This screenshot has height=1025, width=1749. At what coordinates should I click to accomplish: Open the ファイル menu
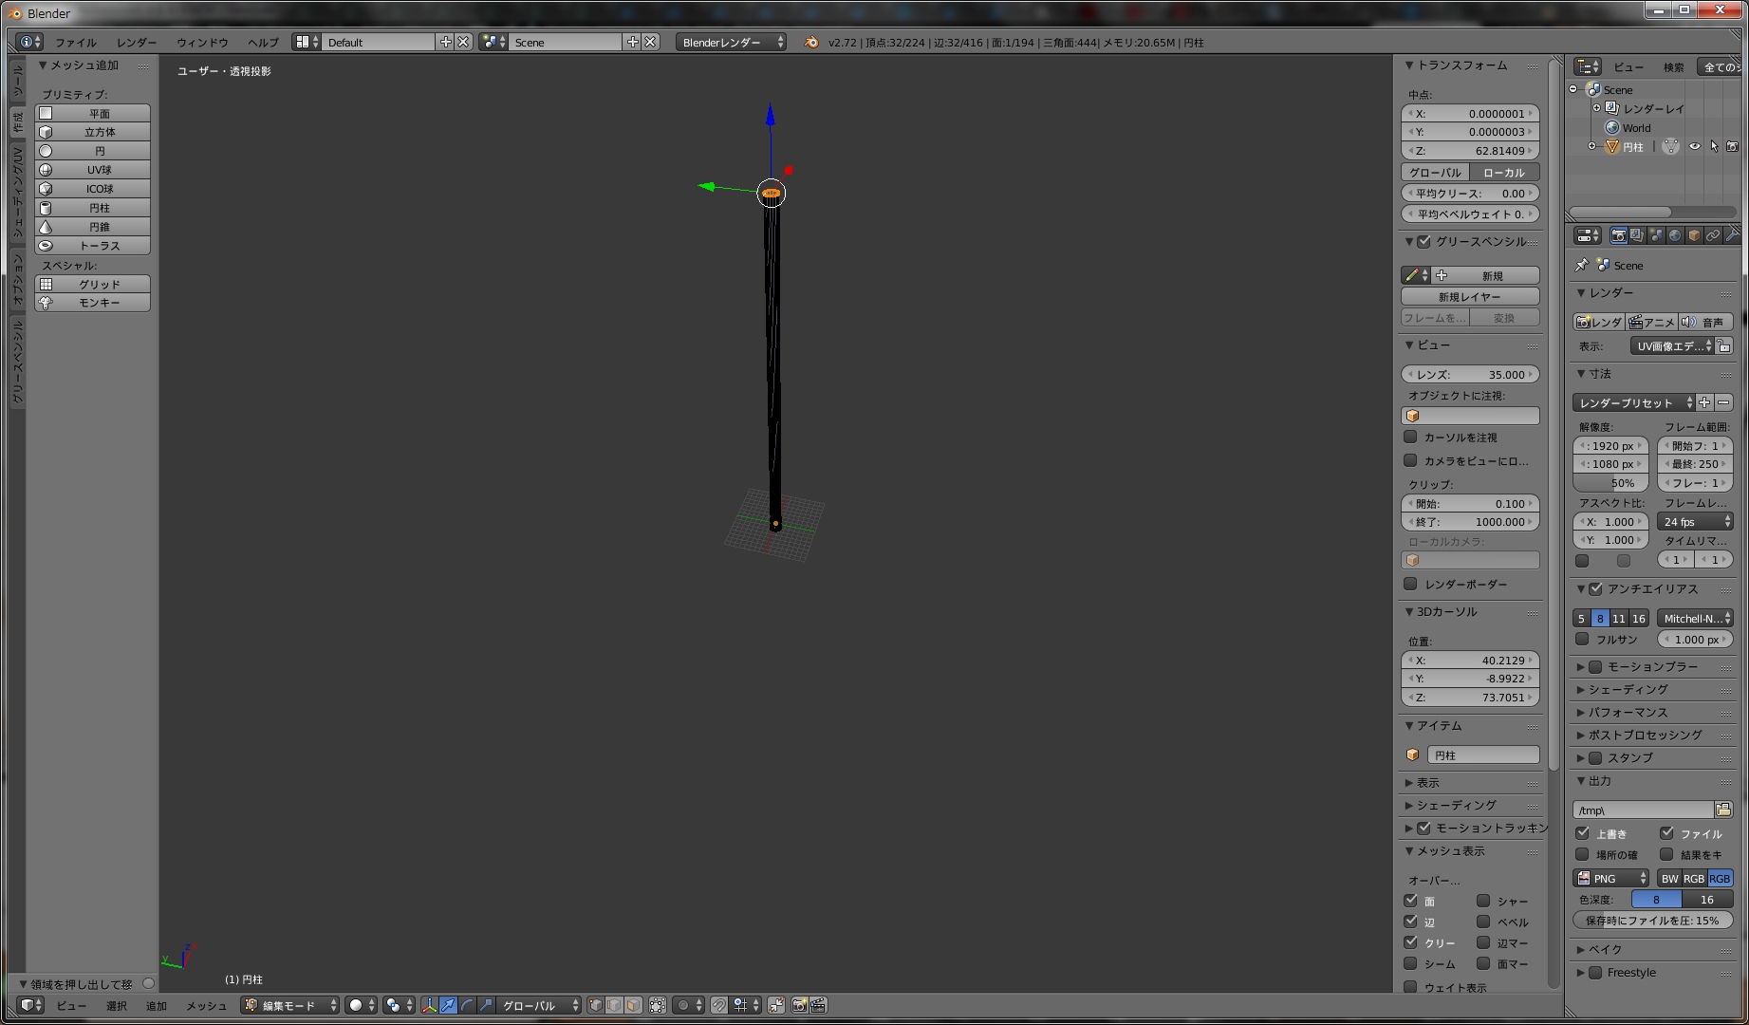click(x=75, y=42)
